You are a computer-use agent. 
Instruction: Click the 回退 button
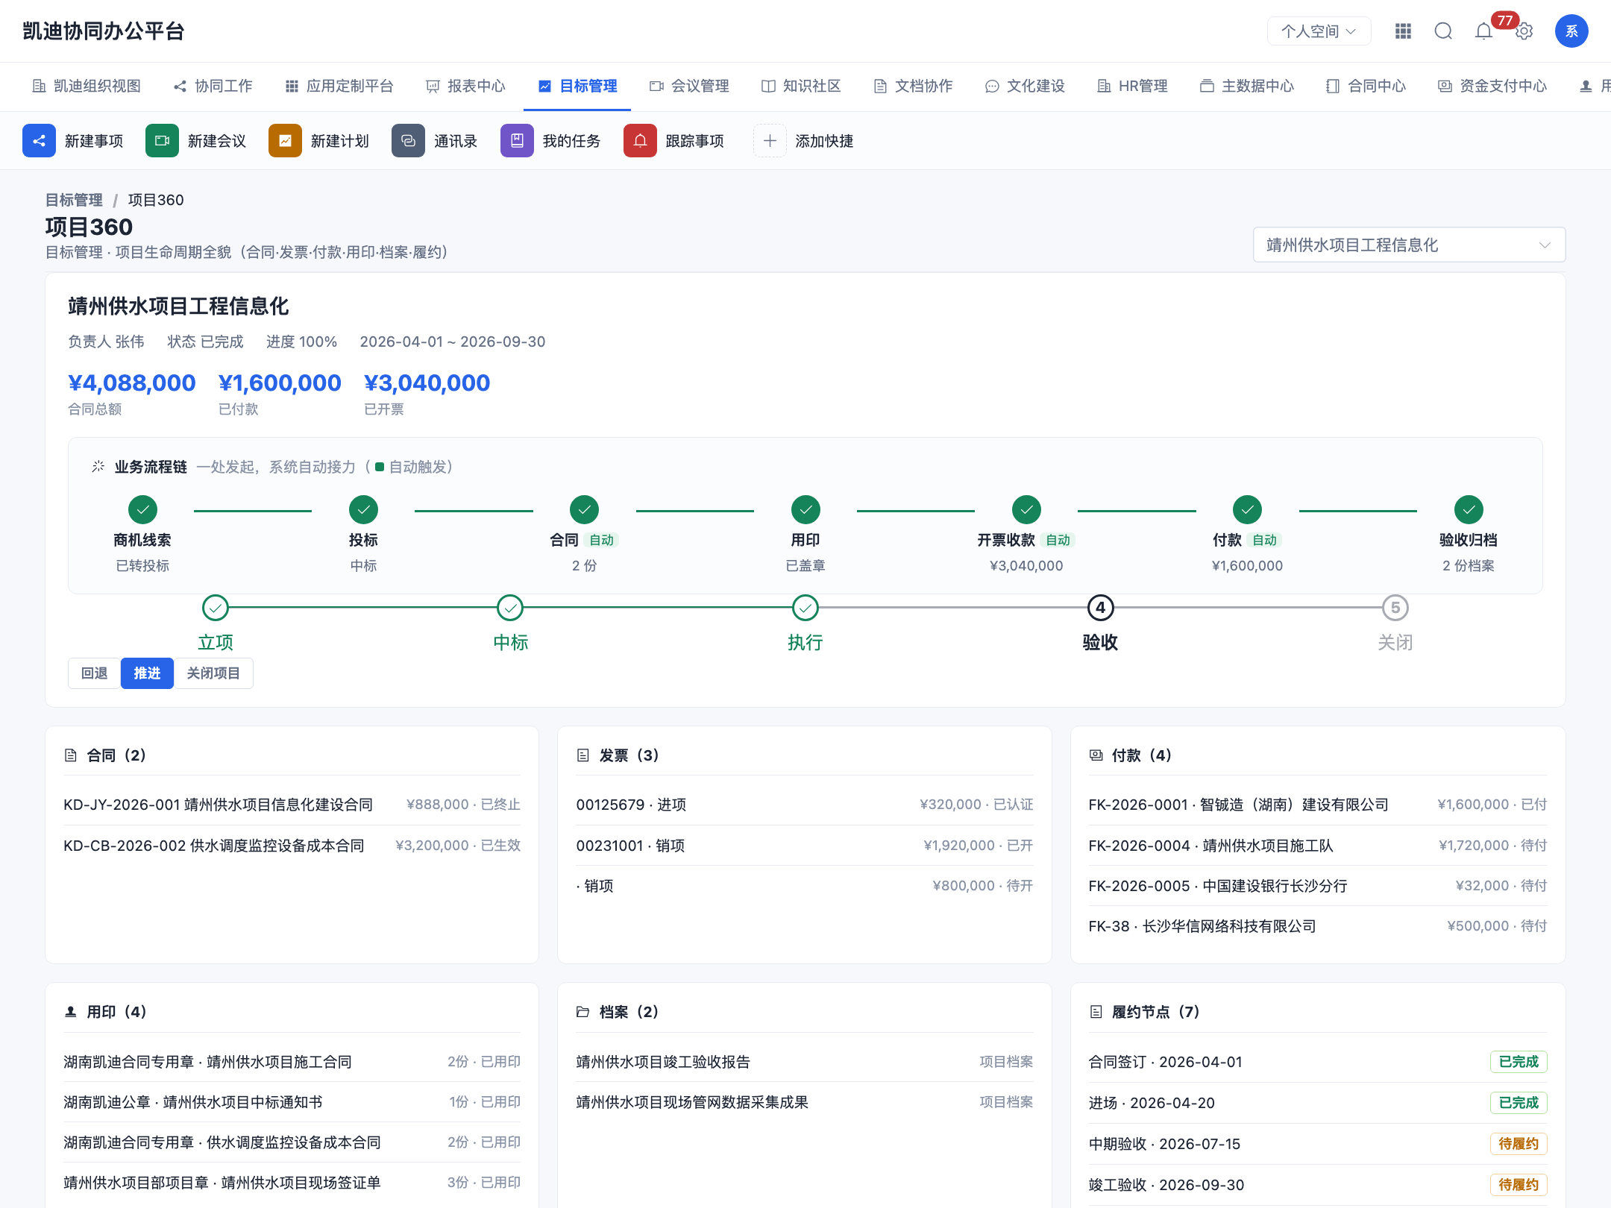coord(95,673)
